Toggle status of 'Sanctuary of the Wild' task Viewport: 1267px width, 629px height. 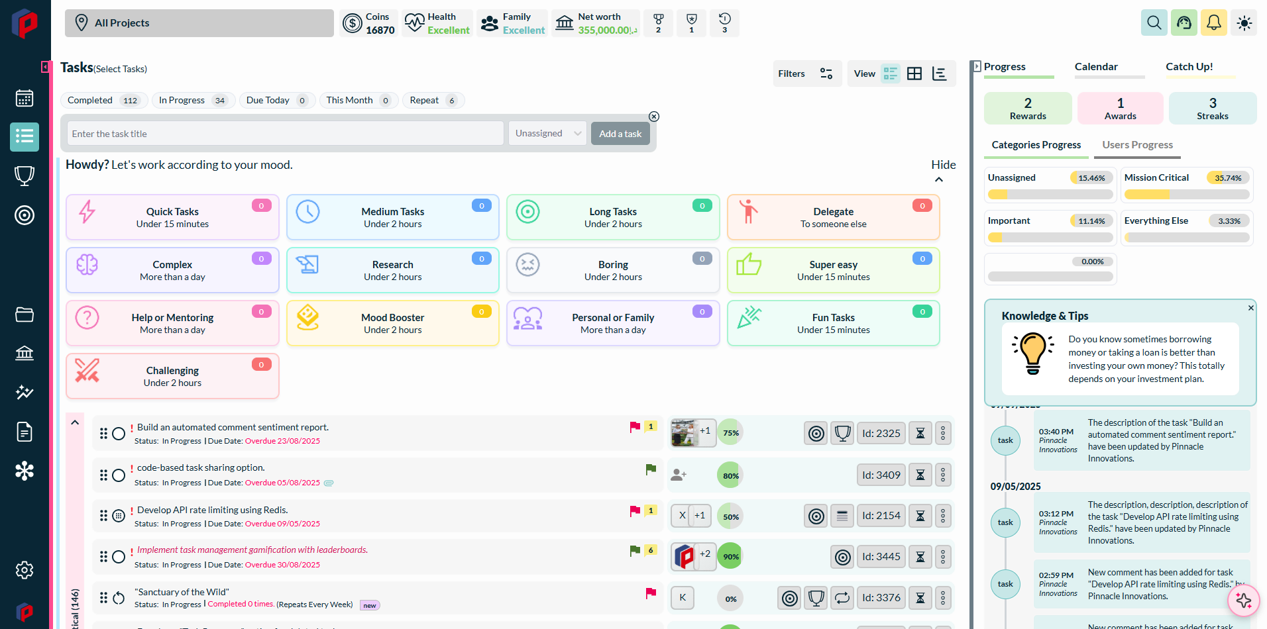(x=119, y=598)
